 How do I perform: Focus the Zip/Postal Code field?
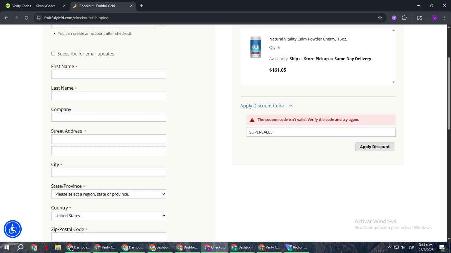pos(109,237)
